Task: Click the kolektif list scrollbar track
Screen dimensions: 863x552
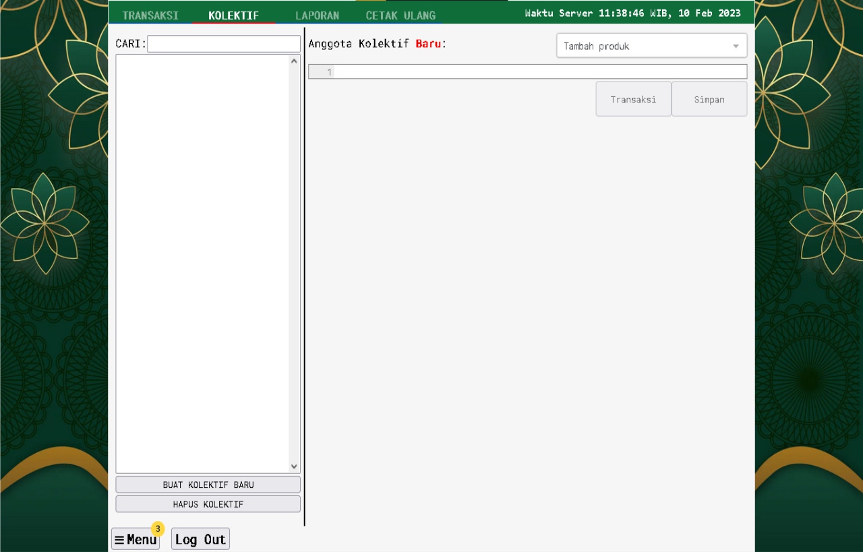Action: 294,263
